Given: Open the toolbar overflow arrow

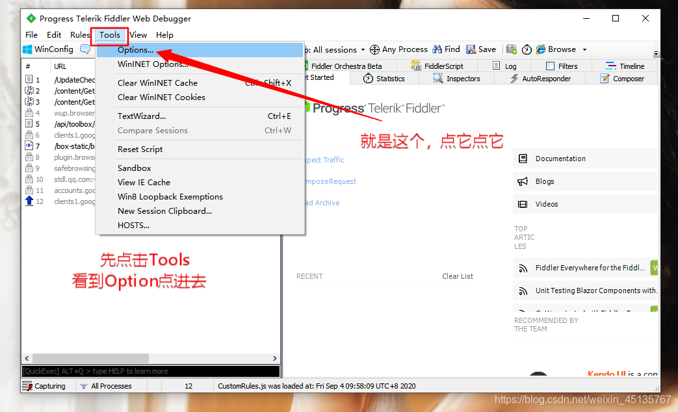Looking at the screenshot, I should pos(656,53).
